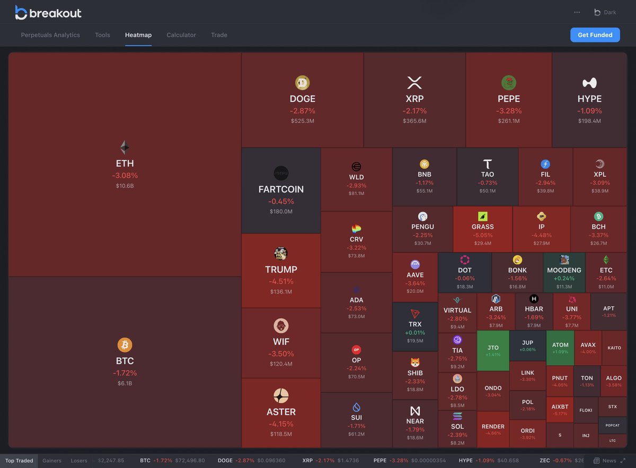Open the RENDER heatmap tile
The image size is (636, 468).
(x=493, y=429)
